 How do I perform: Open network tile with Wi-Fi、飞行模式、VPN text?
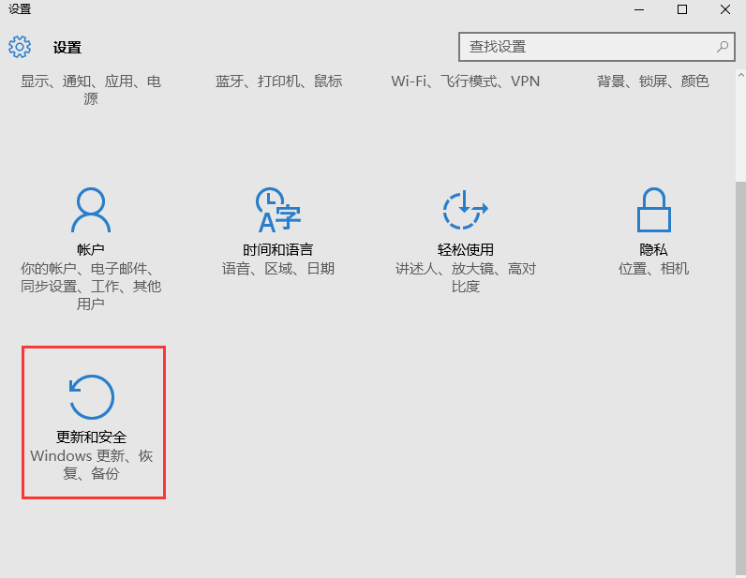pos(465,82)
